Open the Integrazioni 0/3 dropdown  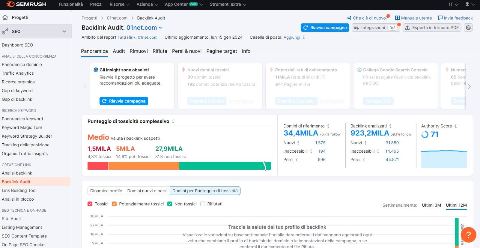[x=376, y=28]
